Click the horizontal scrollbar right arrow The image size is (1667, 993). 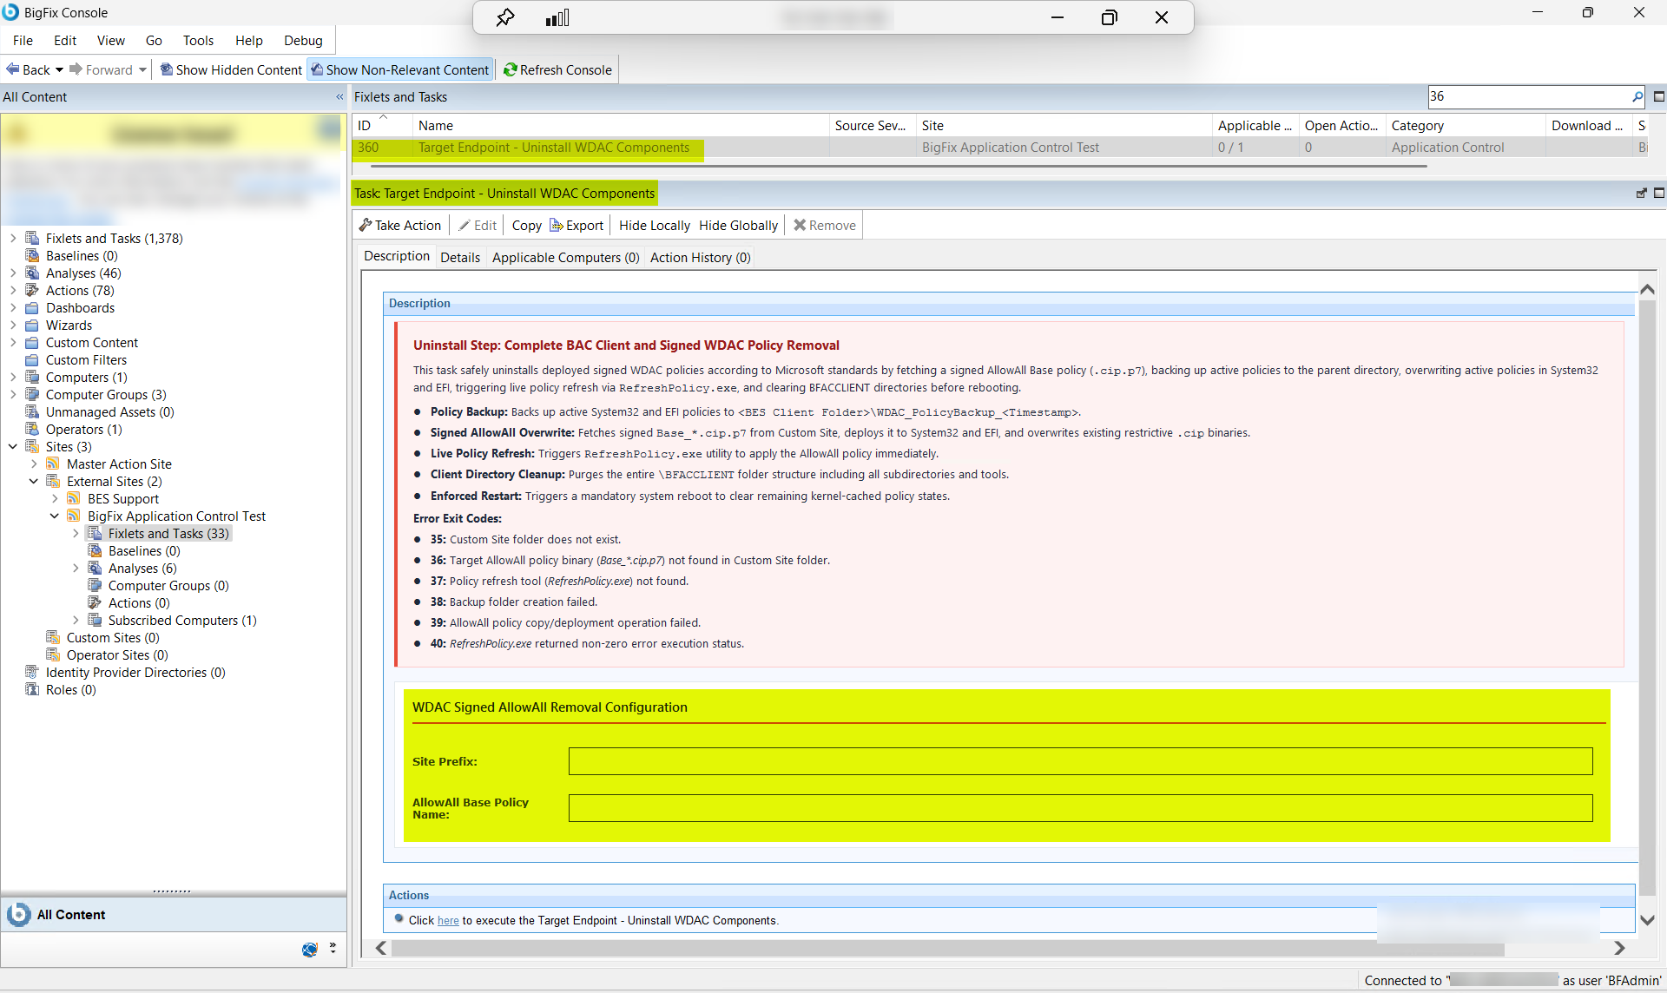coord(1619,948)
